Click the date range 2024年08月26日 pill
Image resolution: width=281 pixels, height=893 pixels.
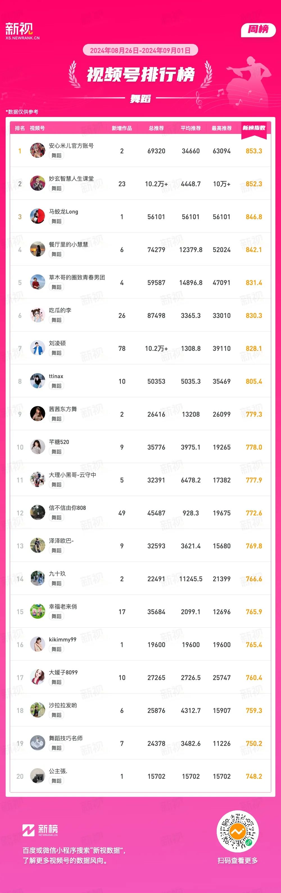point(140,50)
